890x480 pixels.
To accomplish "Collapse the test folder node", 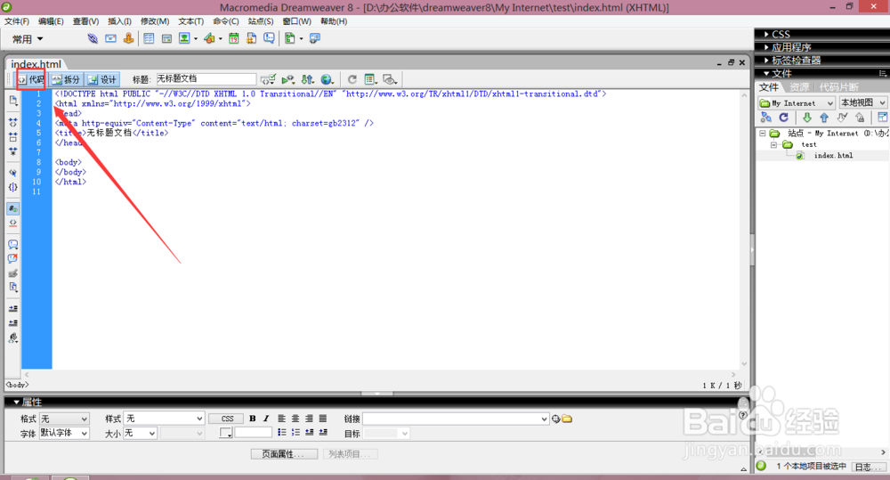I will (773, 145).
